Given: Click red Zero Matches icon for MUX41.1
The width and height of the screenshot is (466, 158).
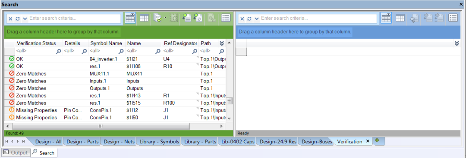Looking at the screenshot, I should tap(12, 73).
